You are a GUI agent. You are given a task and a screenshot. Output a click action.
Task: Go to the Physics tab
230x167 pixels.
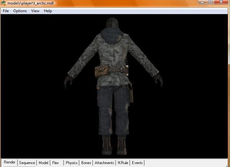tap(72, 163)
